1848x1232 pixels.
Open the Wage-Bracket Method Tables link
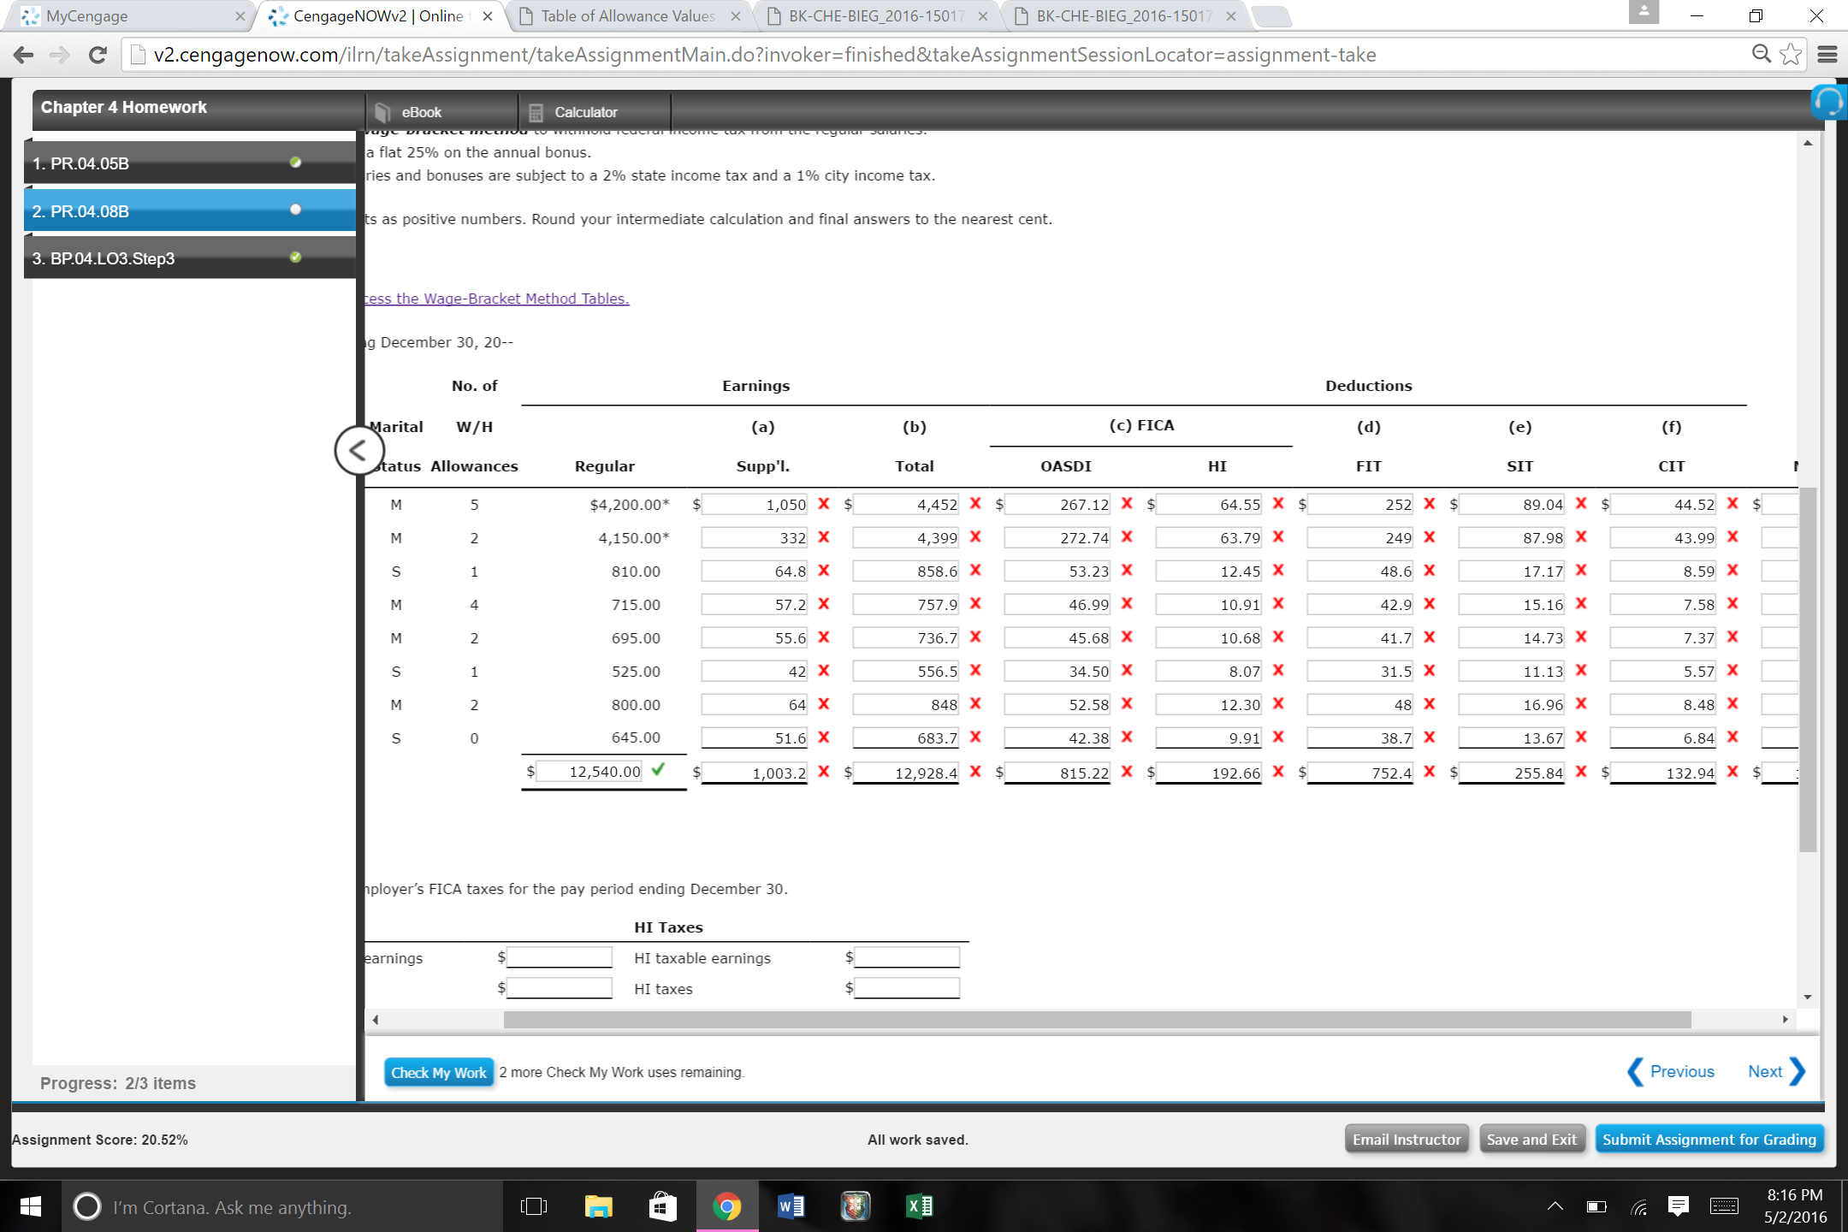point(496,298)
